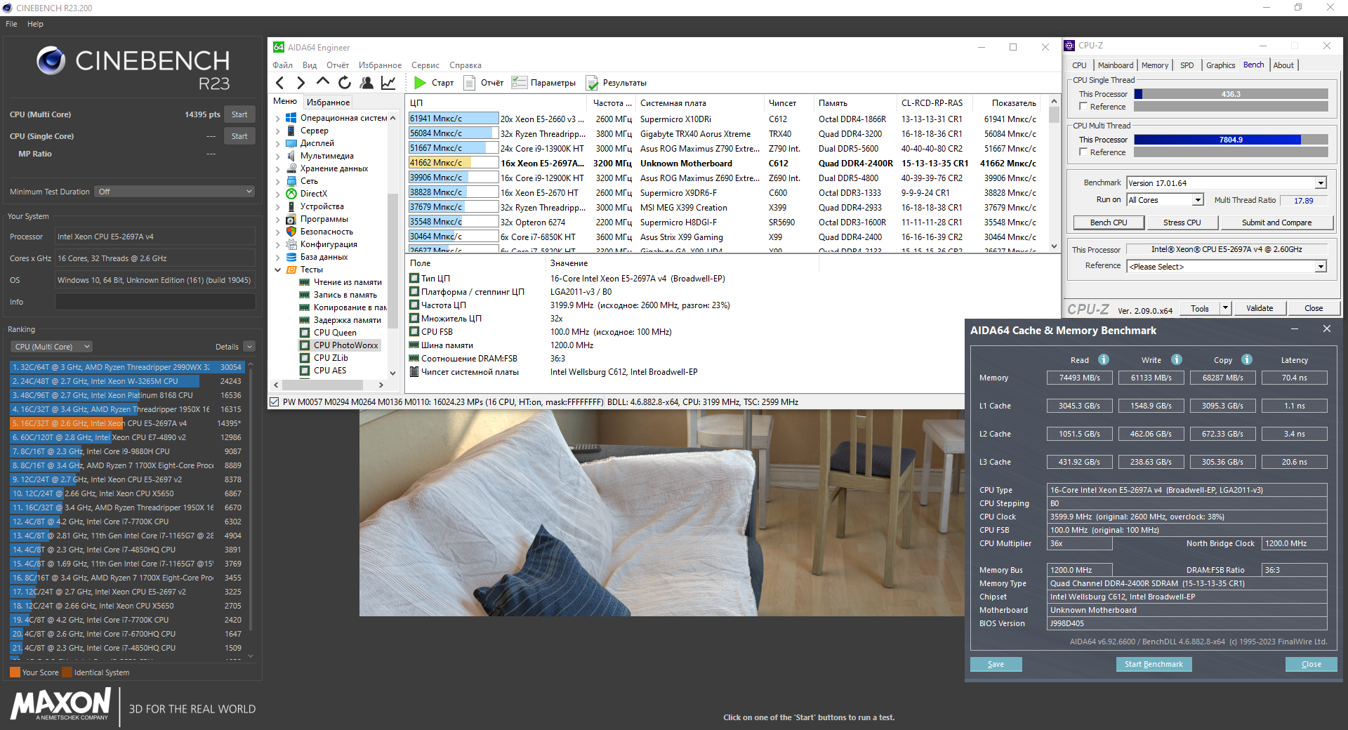The image size is (1348, 730).
Task: Select the DirectX icon in the tree
Action: point(291,194)
